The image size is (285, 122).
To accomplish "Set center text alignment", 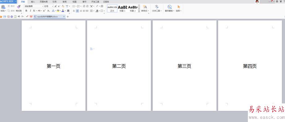I will tap(77, 11).
